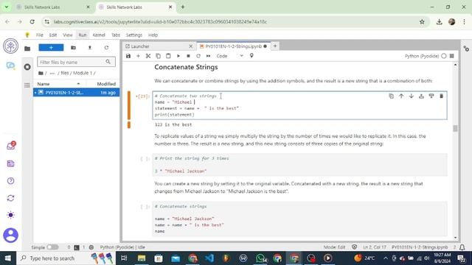Open the user profile avatar in left rail
The image size is (472, 265).
coord(10,236)
